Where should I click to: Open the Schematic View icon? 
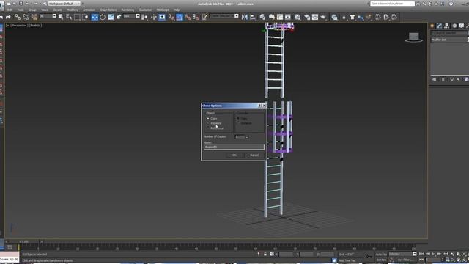288,18
